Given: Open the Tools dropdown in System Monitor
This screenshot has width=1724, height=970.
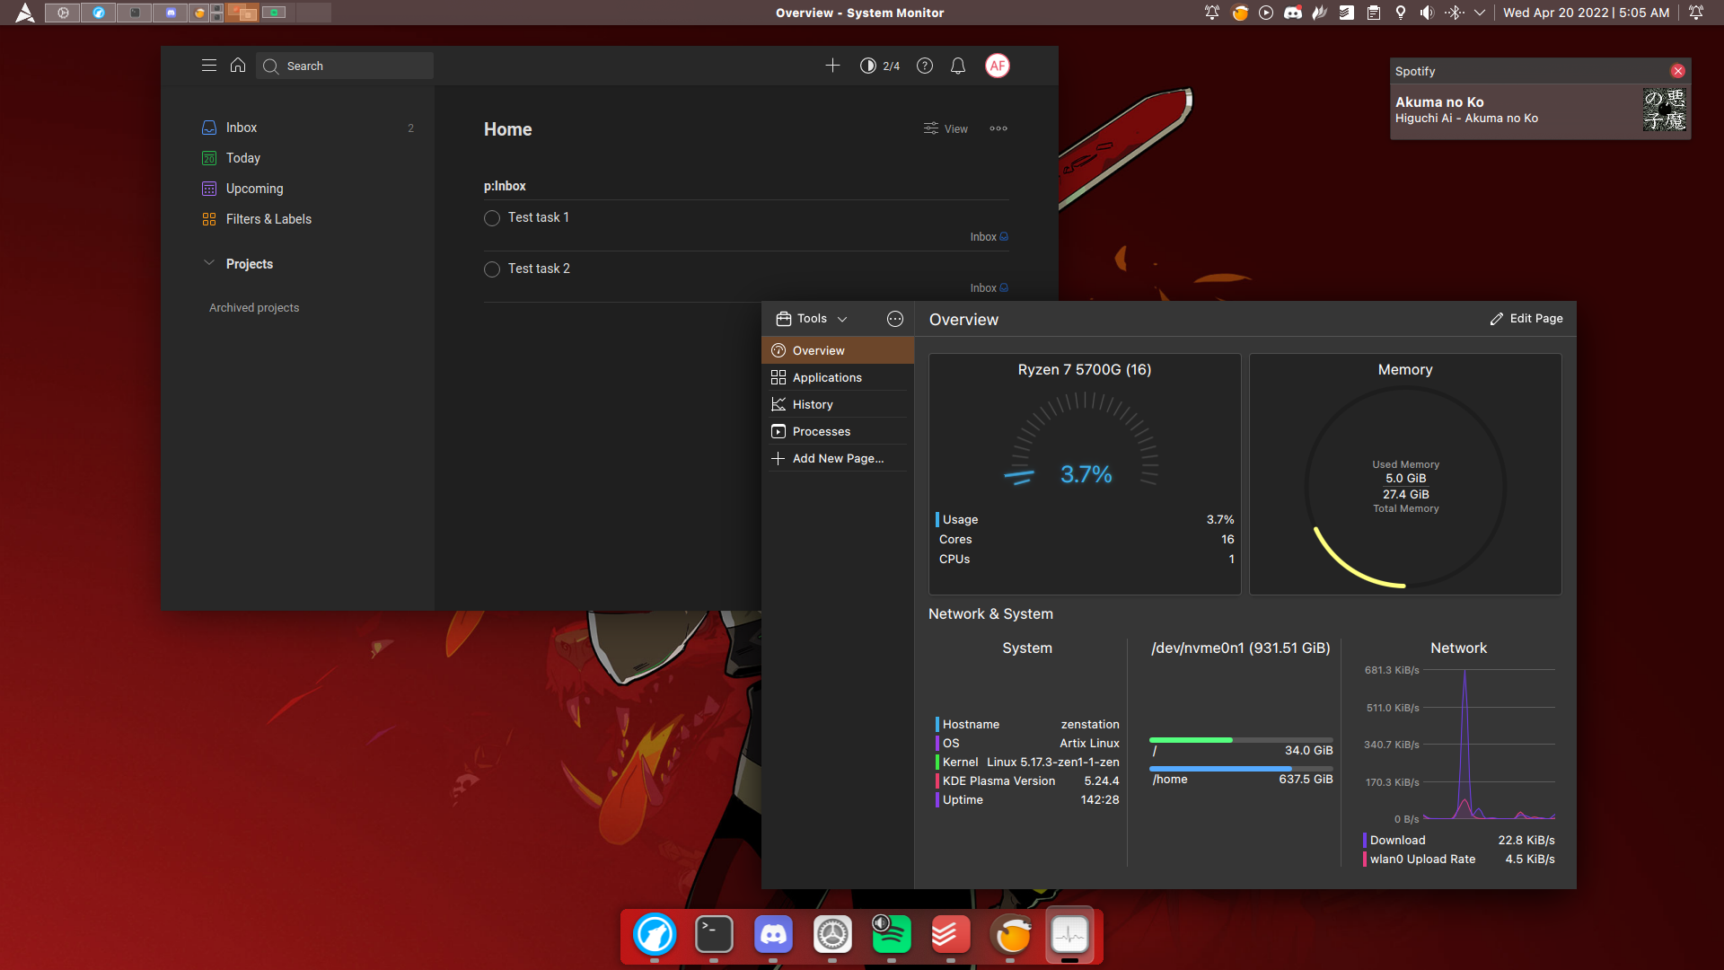Looking at the screenshot, I should (x=813, y=319).
